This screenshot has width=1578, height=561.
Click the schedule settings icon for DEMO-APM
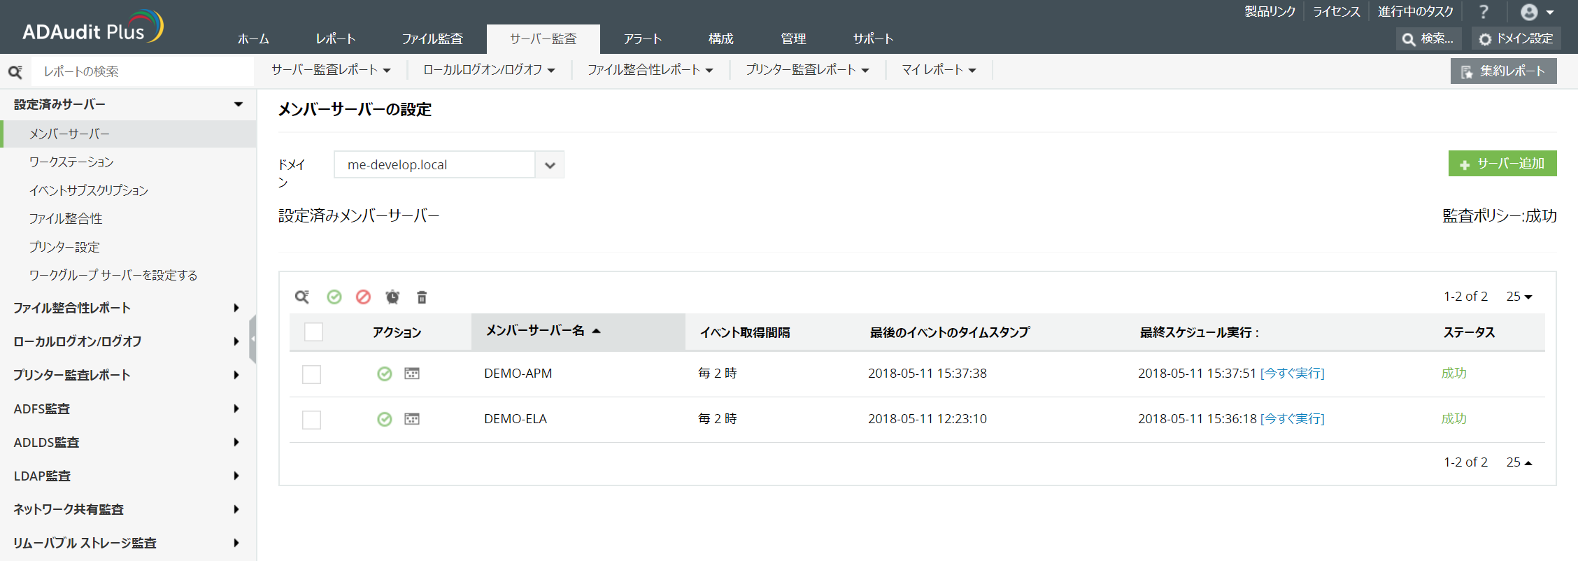[x=412, y=374]
